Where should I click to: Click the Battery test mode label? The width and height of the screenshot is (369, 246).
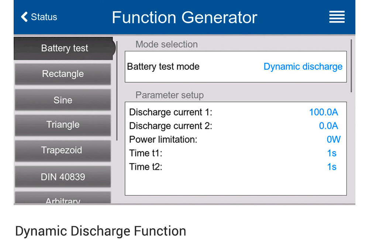[x=163, y=67]
